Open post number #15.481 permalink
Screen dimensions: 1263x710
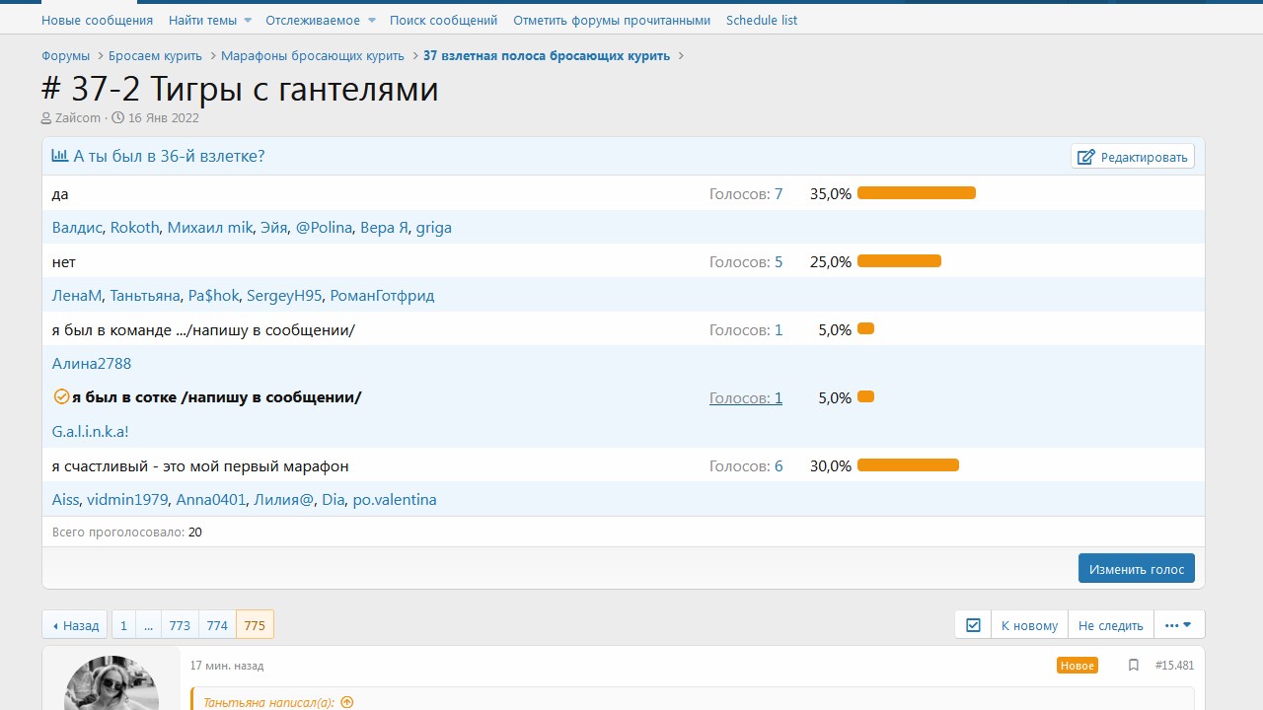(1174, 666)
